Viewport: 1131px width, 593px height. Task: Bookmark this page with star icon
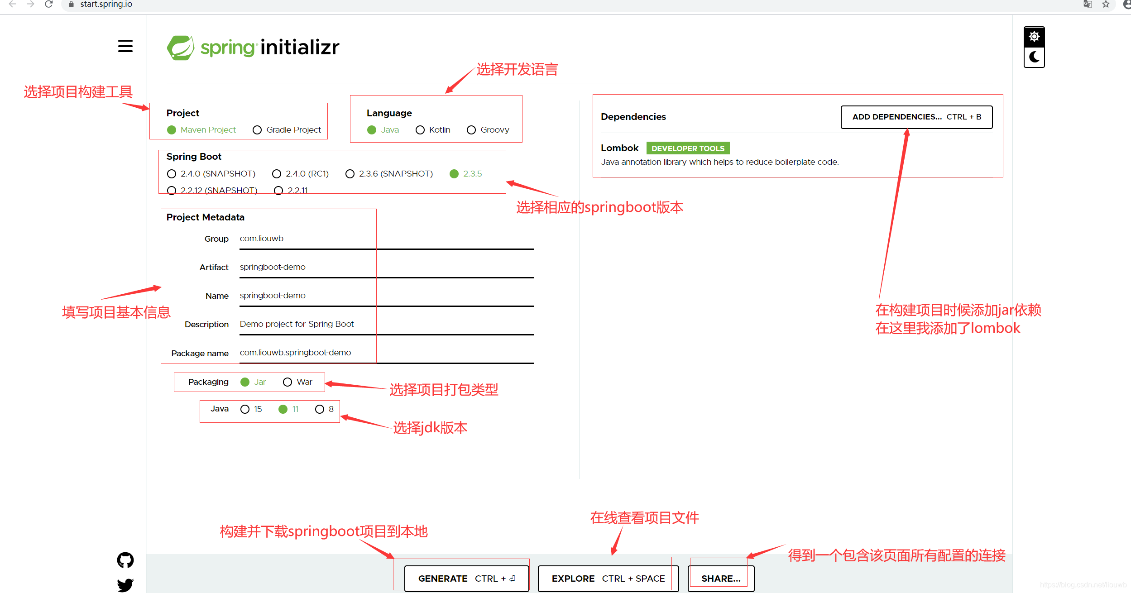(1106, 4)
